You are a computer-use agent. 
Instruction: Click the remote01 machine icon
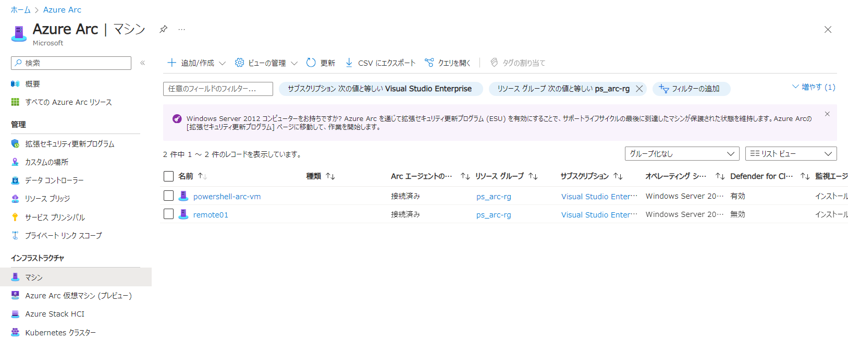pos(183,214)
